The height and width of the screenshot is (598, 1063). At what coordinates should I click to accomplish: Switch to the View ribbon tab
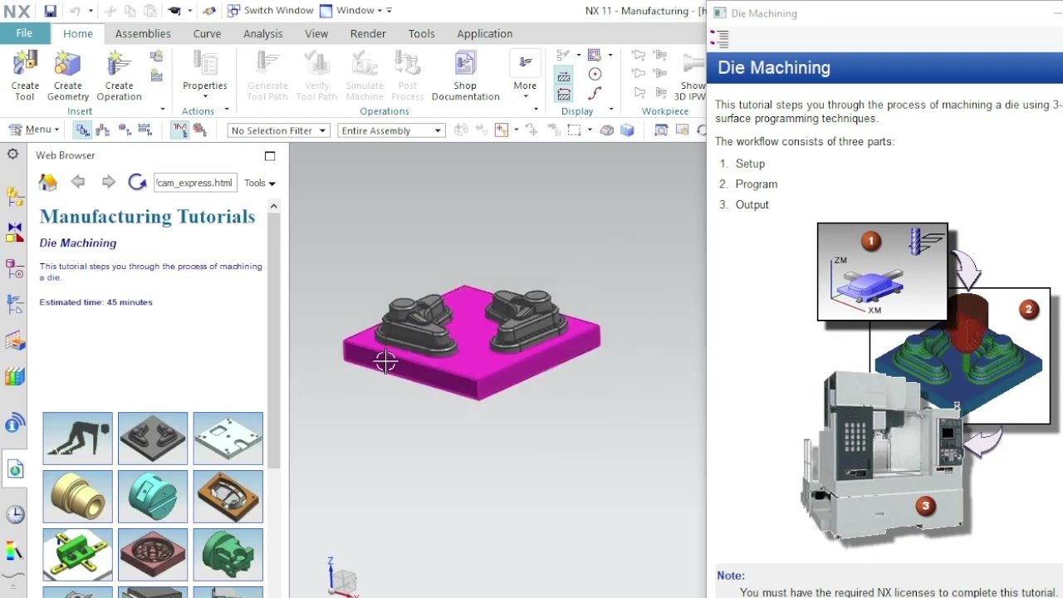coord(316,34)
